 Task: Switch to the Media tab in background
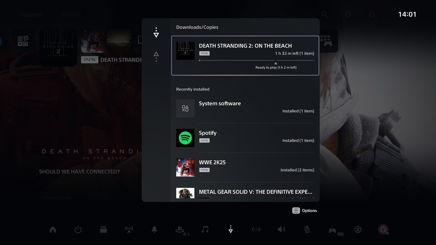(x=71, y=15)
